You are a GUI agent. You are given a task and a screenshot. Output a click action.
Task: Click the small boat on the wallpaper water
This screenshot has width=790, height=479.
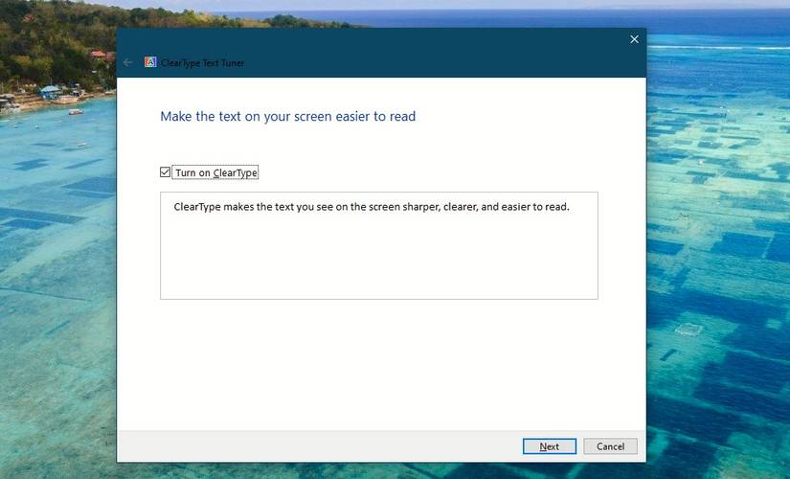click(76, 112)
